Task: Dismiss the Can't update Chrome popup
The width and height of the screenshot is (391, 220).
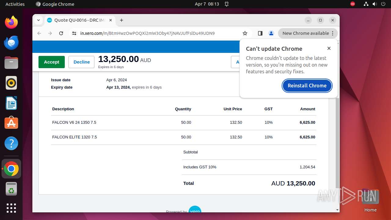Action: [x=329, y=48]
